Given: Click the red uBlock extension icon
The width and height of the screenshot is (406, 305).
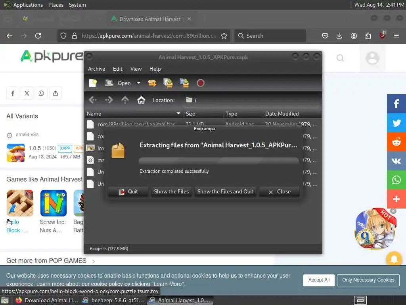Looking at the screenshot, I should (x=382, y=35).
